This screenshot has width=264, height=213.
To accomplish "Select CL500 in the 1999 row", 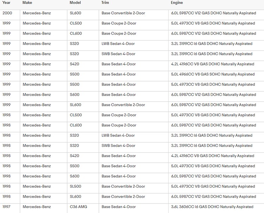I will 76,23.
